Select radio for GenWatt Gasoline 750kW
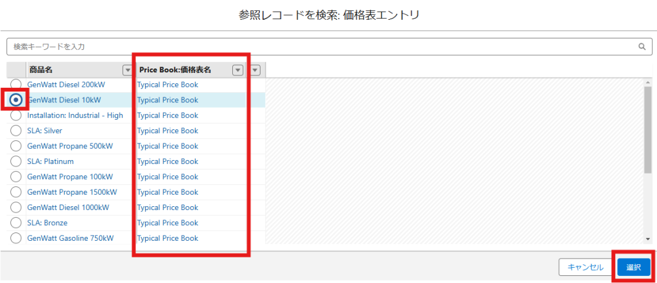Viewport: 657px width, 283px height. [x=15, y=238]
